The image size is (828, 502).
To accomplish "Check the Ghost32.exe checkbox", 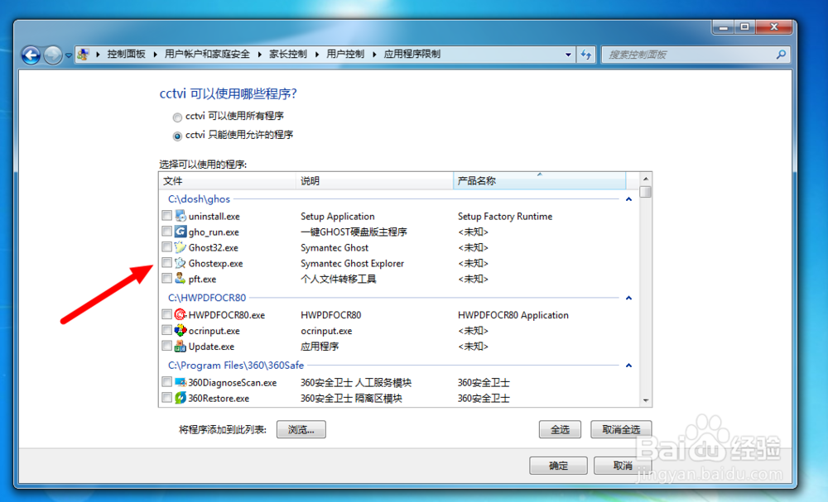I will [167, 246].
